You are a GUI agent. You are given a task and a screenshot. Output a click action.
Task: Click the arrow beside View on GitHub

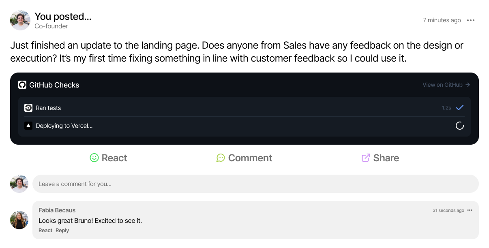pos(468,85)
